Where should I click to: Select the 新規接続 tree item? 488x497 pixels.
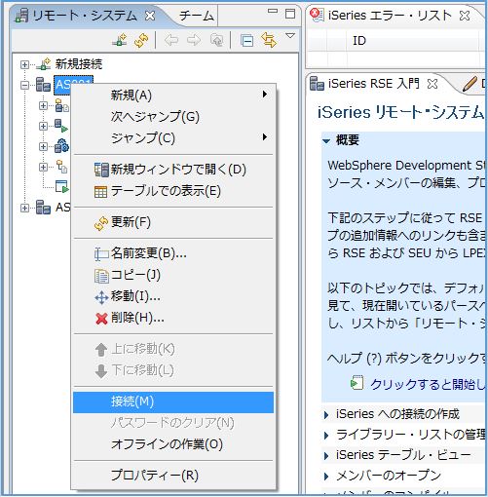coord(79,64)
